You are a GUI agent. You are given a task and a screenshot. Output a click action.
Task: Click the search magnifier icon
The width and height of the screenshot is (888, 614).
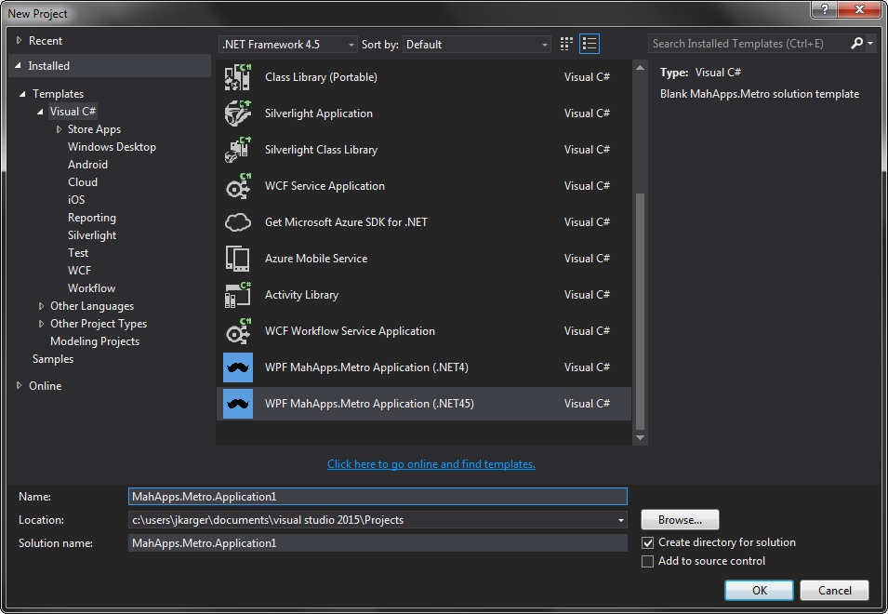tap(857, 43)
